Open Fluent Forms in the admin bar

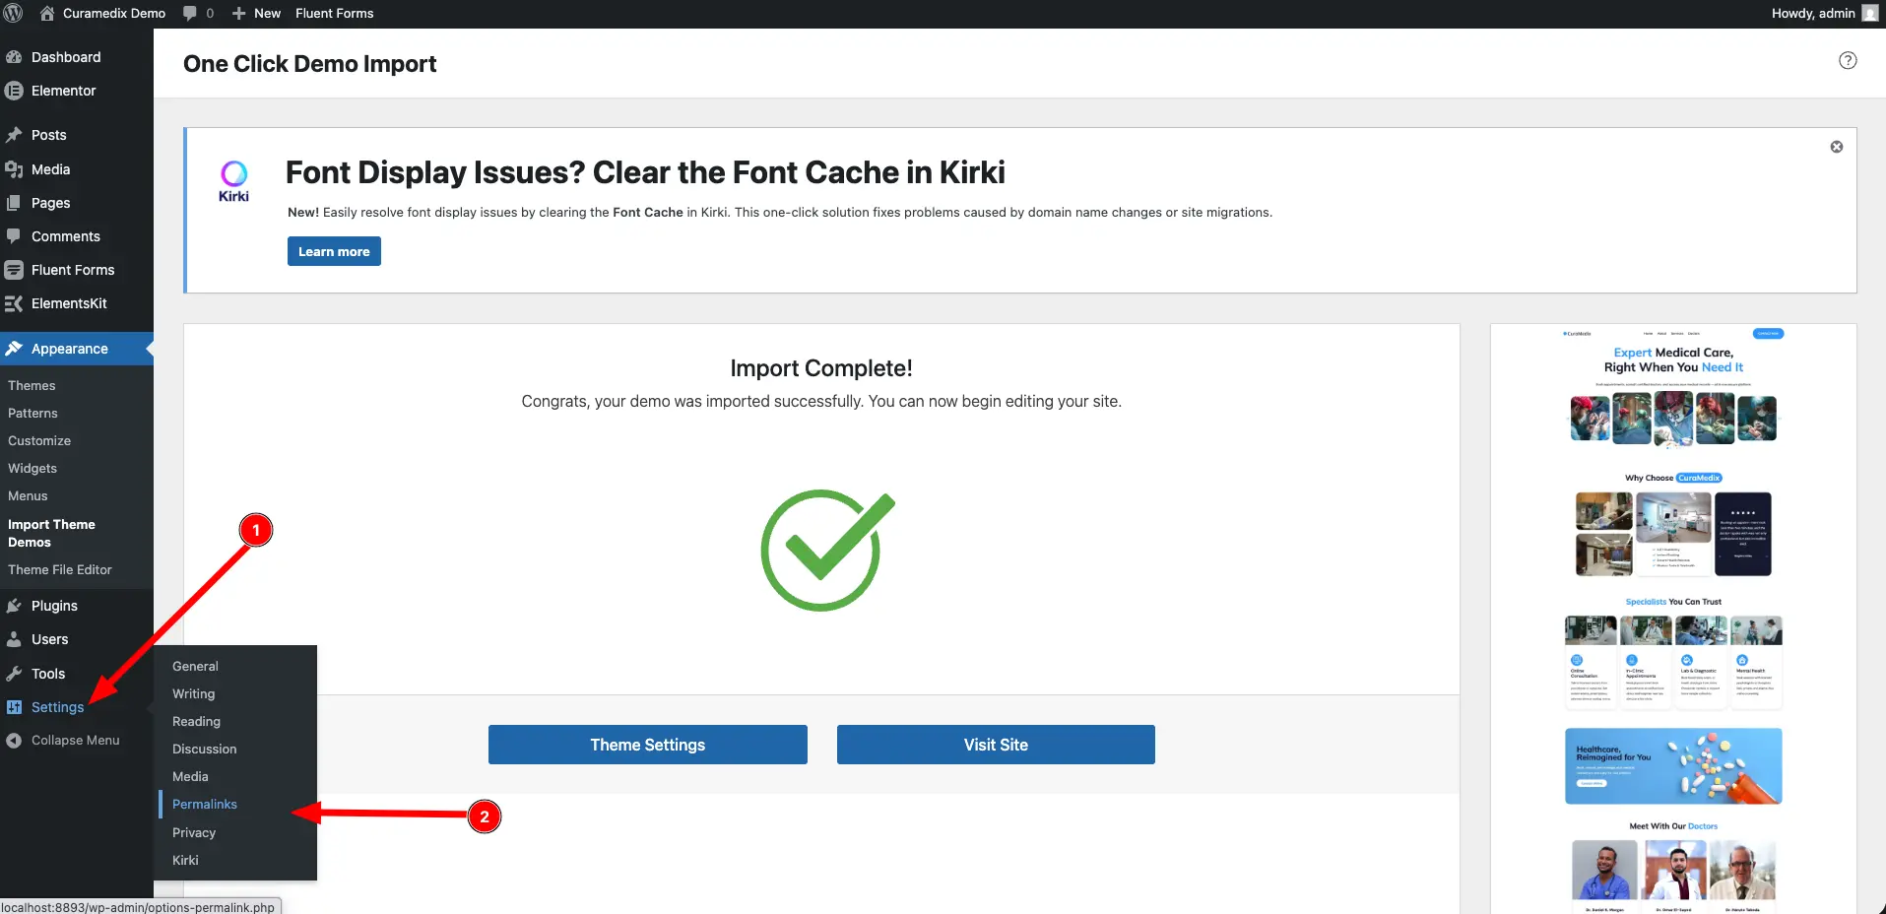click(x=334, y=14)
